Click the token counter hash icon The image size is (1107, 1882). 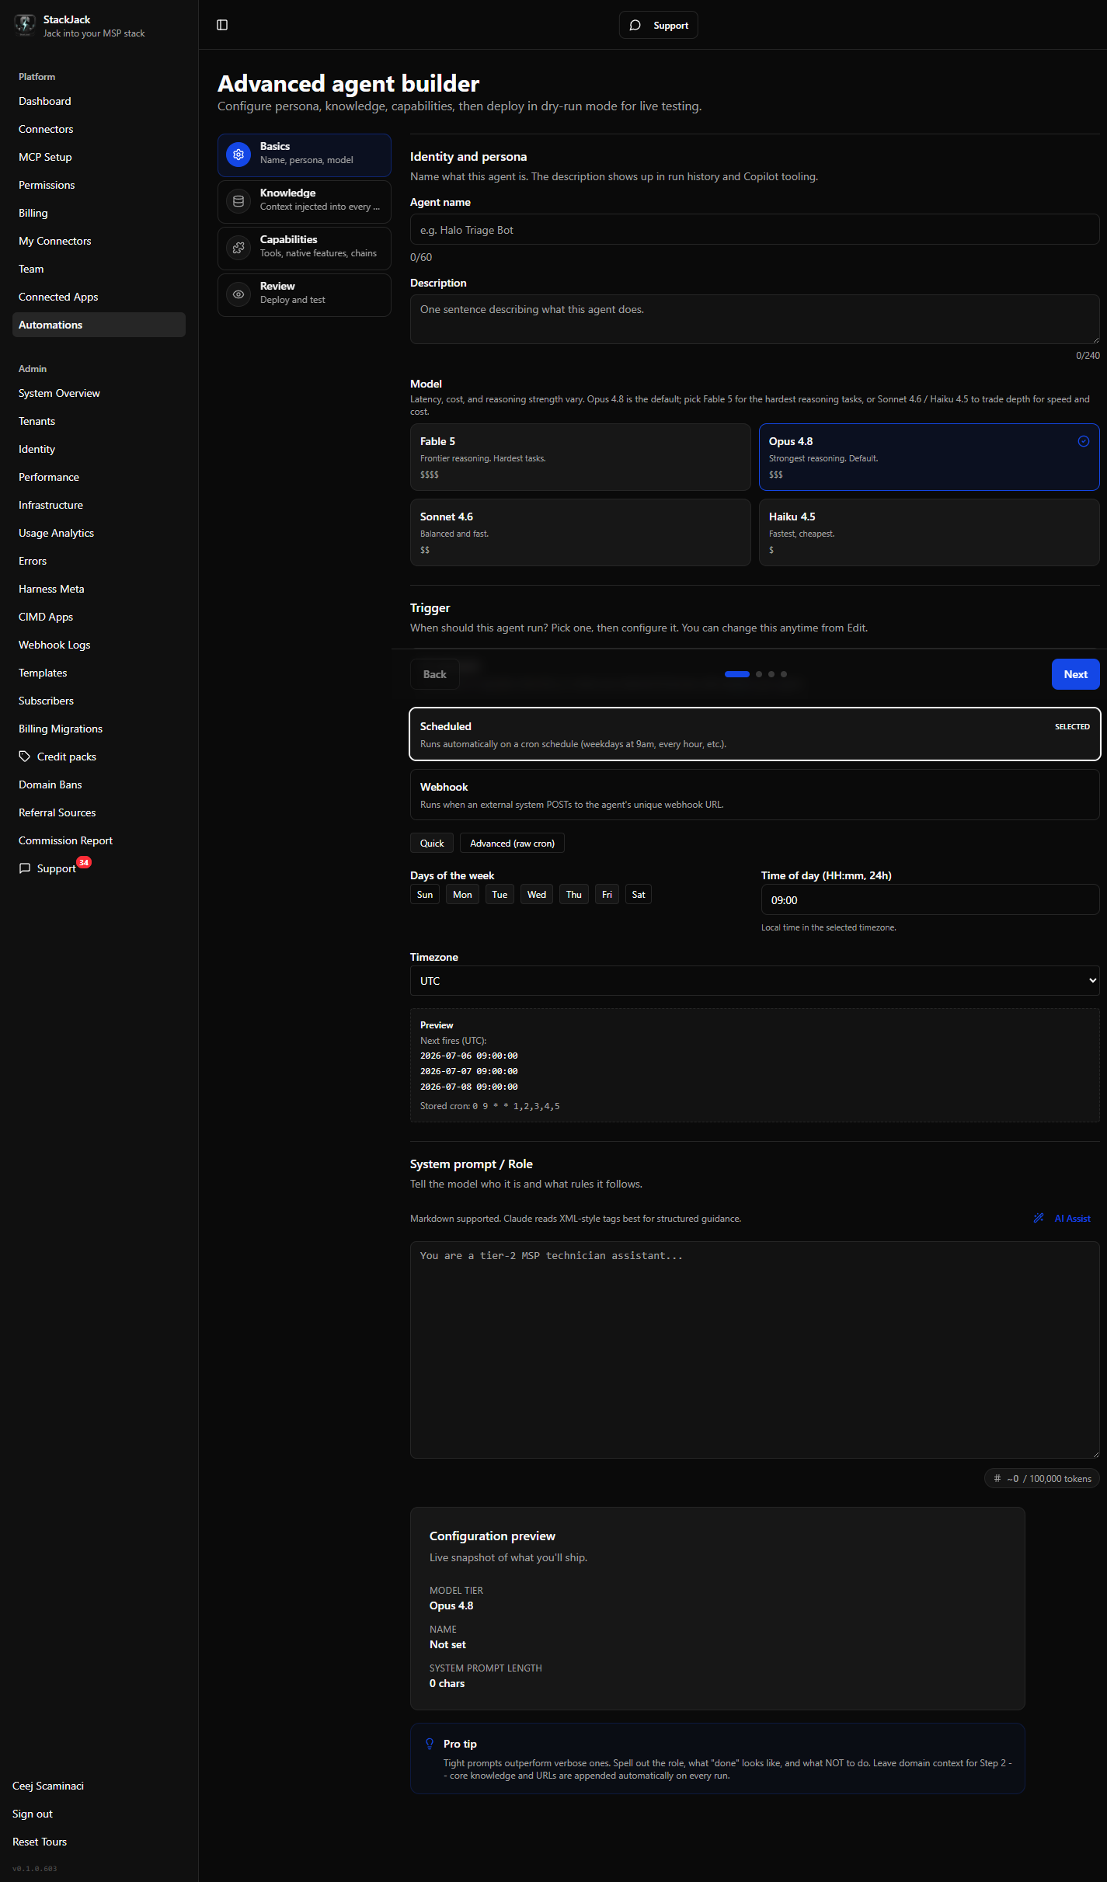click(997, 1478)
